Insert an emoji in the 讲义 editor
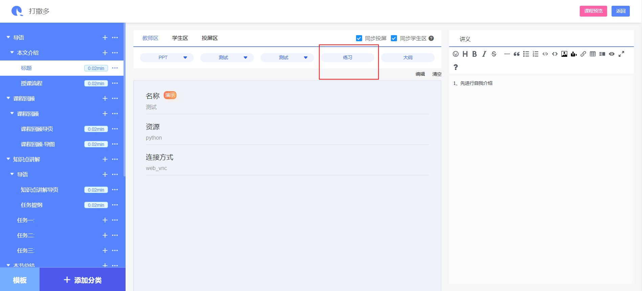Image resolution: width=642 pixels, height=291 pixels. (x=456, y=54)
